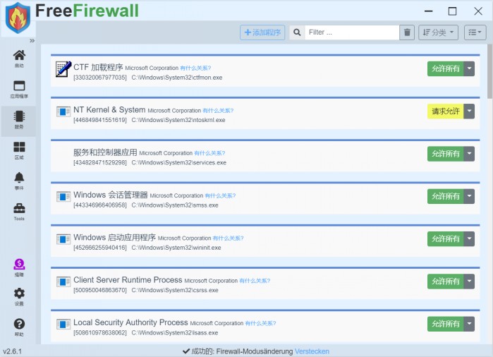Click path C:\Windows\System32\ctfmon.exe
The height and width of the screenshot is (357, 493).
click(x=177, y=78)
